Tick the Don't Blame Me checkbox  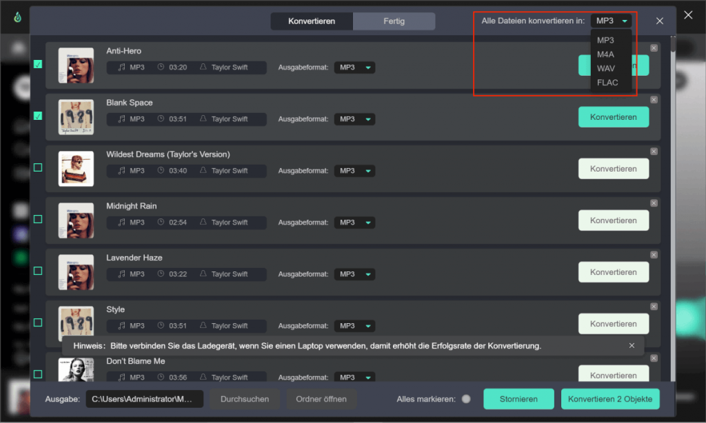(x=39, y=374)
